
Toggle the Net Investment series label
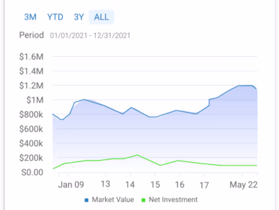coord(173,200)
